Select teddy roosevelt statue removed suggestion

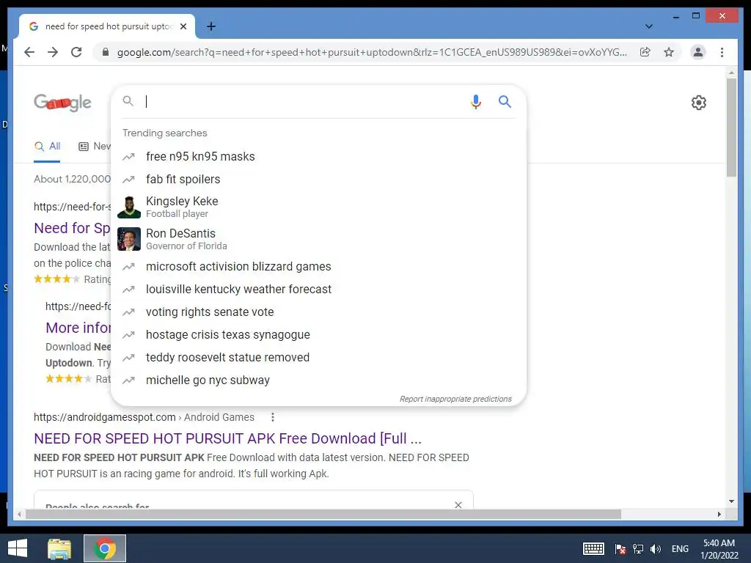click(318, 358)
